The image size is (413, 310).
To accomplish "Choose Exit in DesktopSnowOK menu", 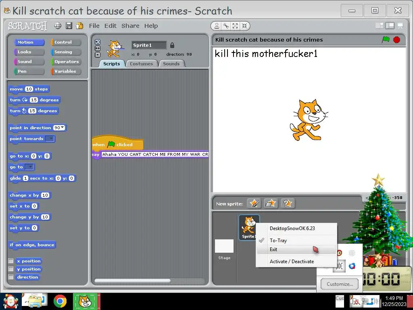I will [296, 249].
